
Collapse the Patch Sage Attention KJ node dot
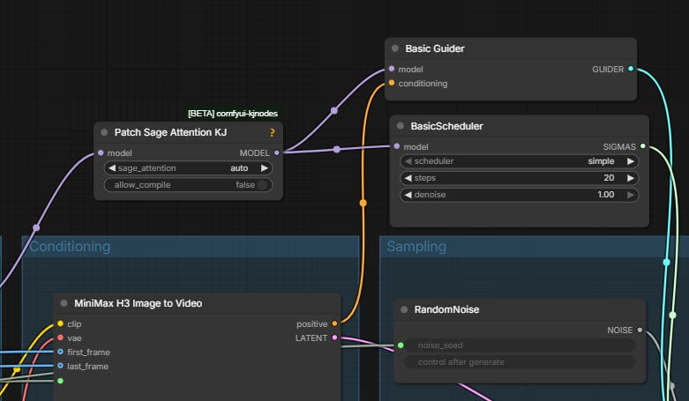[x=104, y=132]
